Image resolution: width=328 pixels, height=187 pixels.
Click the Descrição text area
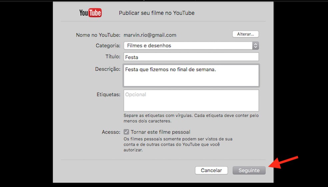[x=191, y=75]
